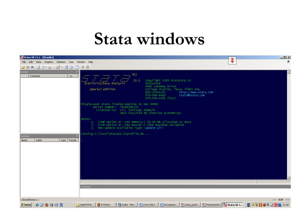299x224 pixels.
Task: Switch to crono-Intro... taskbar button
Action: click(148, 205)
